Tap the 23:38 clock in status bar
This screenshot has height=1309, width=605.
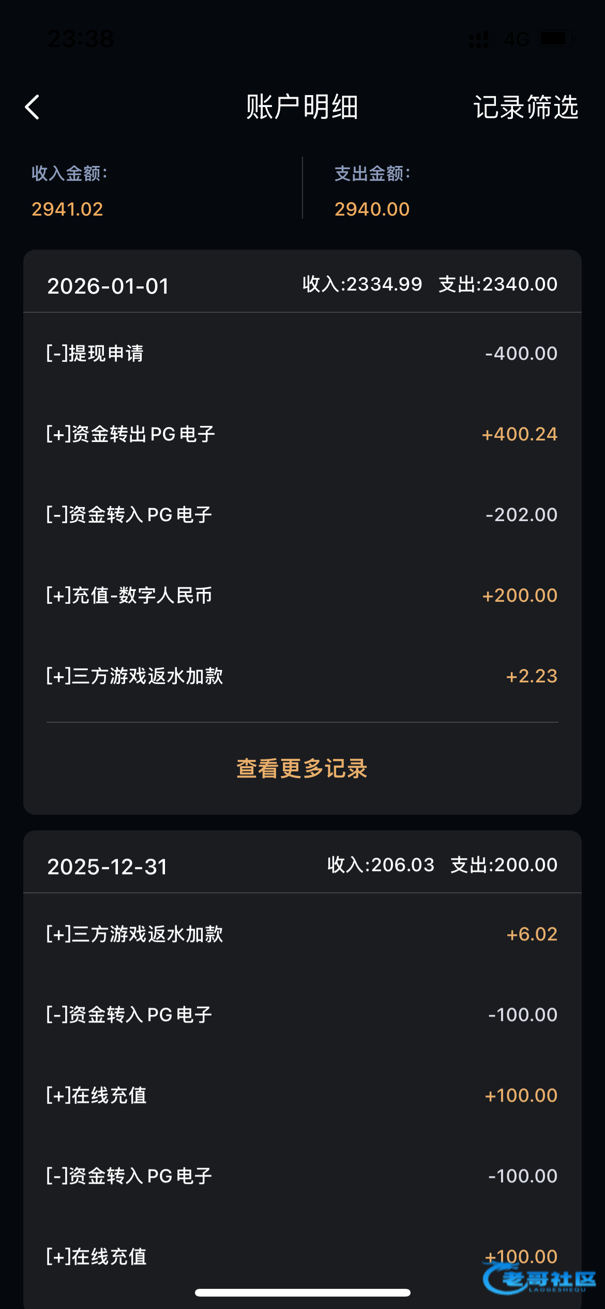[81, 39]
